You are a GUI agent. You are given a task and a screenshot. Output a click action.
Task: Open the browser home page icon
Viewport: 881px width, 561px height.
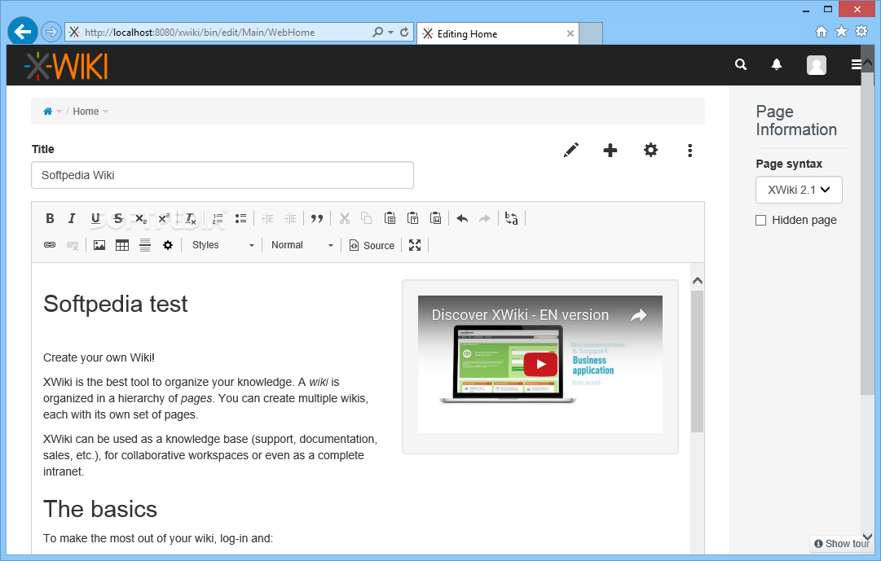pyautogui.click(x=822, y=32)
